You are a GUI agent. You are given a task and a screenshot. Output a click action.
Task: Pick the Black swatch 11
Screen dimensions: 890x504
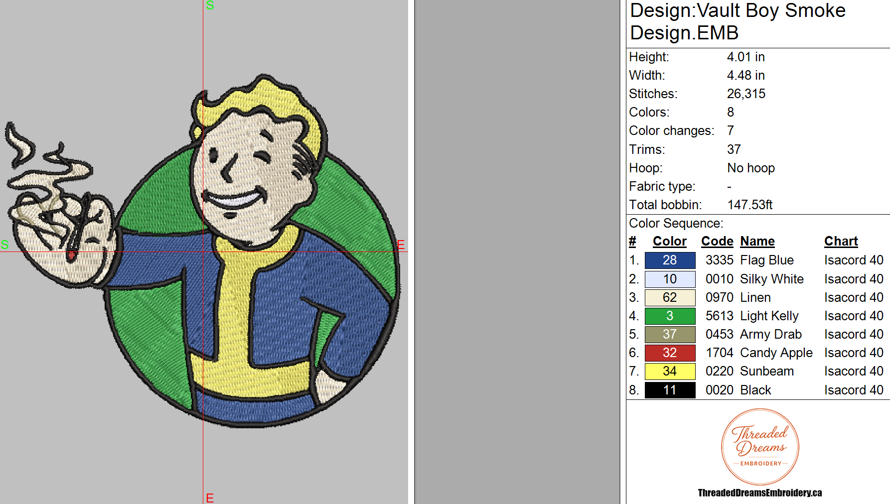670,390
